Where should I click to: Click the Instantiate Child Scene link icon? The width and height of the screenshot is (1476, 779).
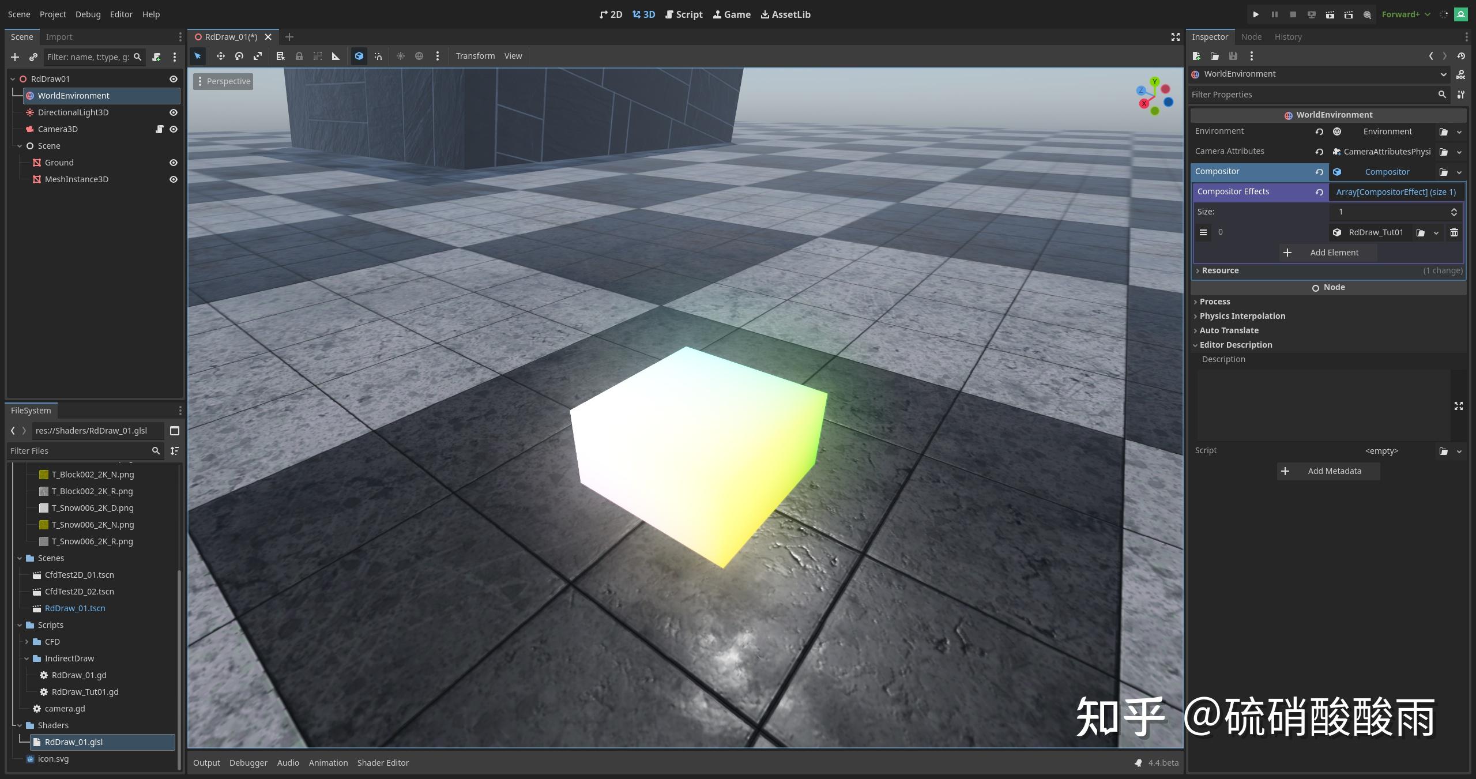[33, 57]
